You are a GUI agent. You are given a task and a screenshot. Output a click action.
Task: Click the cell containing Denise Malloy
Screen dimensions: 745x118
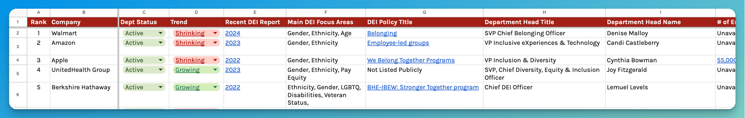click(660, 33)
